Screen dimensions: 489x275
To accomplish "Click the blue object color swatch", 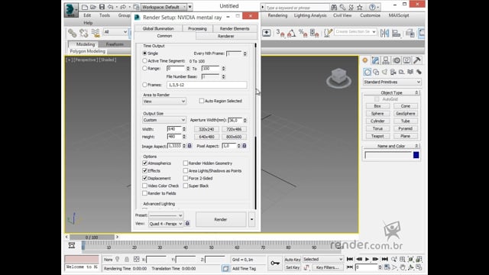I will point(416,155).
